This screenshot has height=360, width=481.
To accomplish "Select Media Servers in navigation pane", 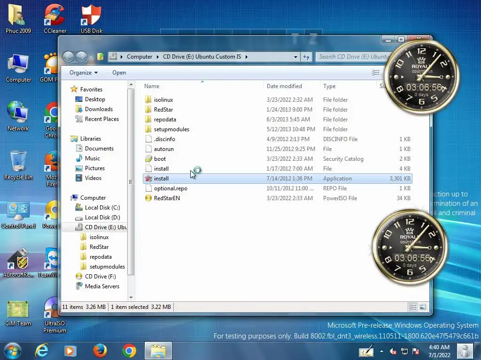I will pos(102,286).
